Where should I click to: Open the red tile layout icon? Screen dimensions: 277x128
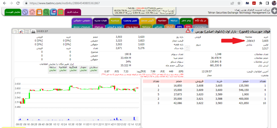click(60, 12)
